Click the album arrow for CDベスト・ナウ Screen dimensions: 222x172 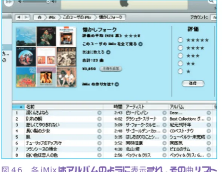tap(209, 131)
